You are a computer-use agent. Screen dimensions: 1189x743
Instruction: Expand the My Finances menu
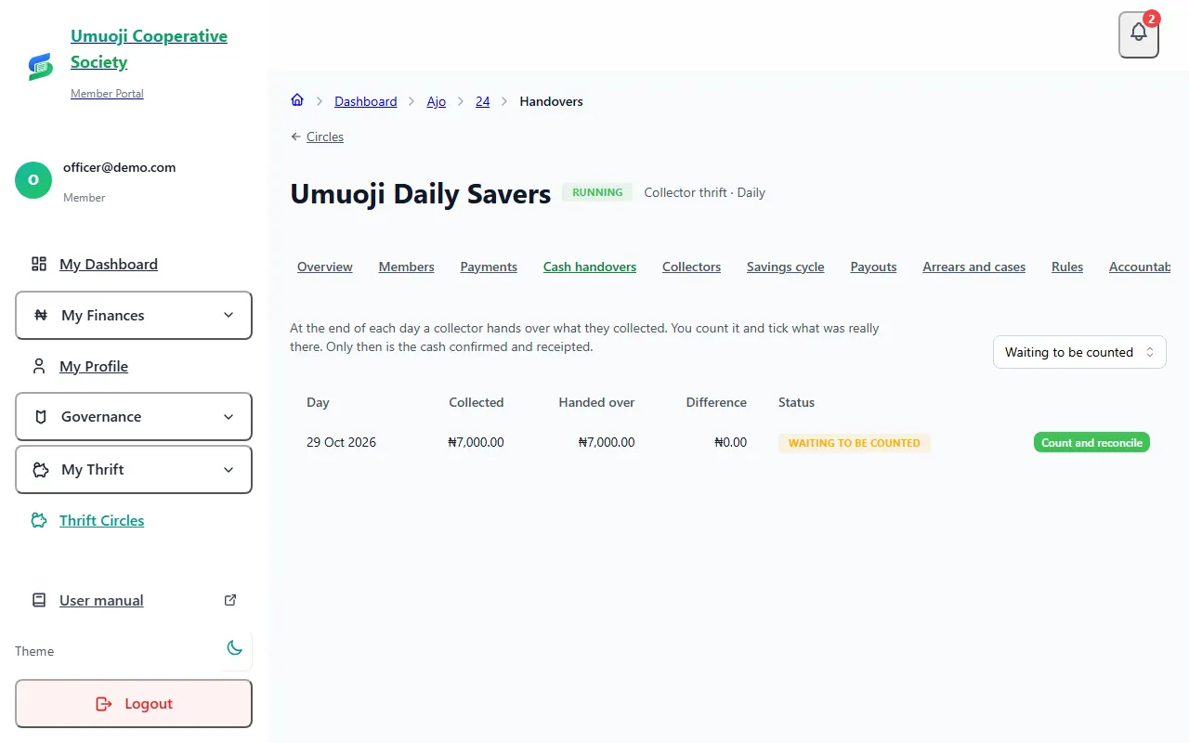[134, 315]
